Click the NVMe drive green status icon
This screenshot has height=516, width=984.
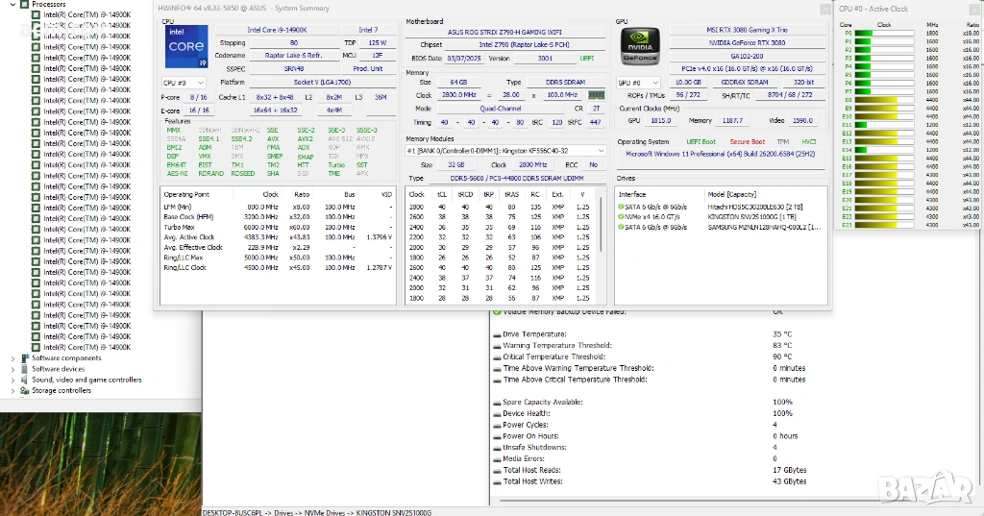pos(622,216)
